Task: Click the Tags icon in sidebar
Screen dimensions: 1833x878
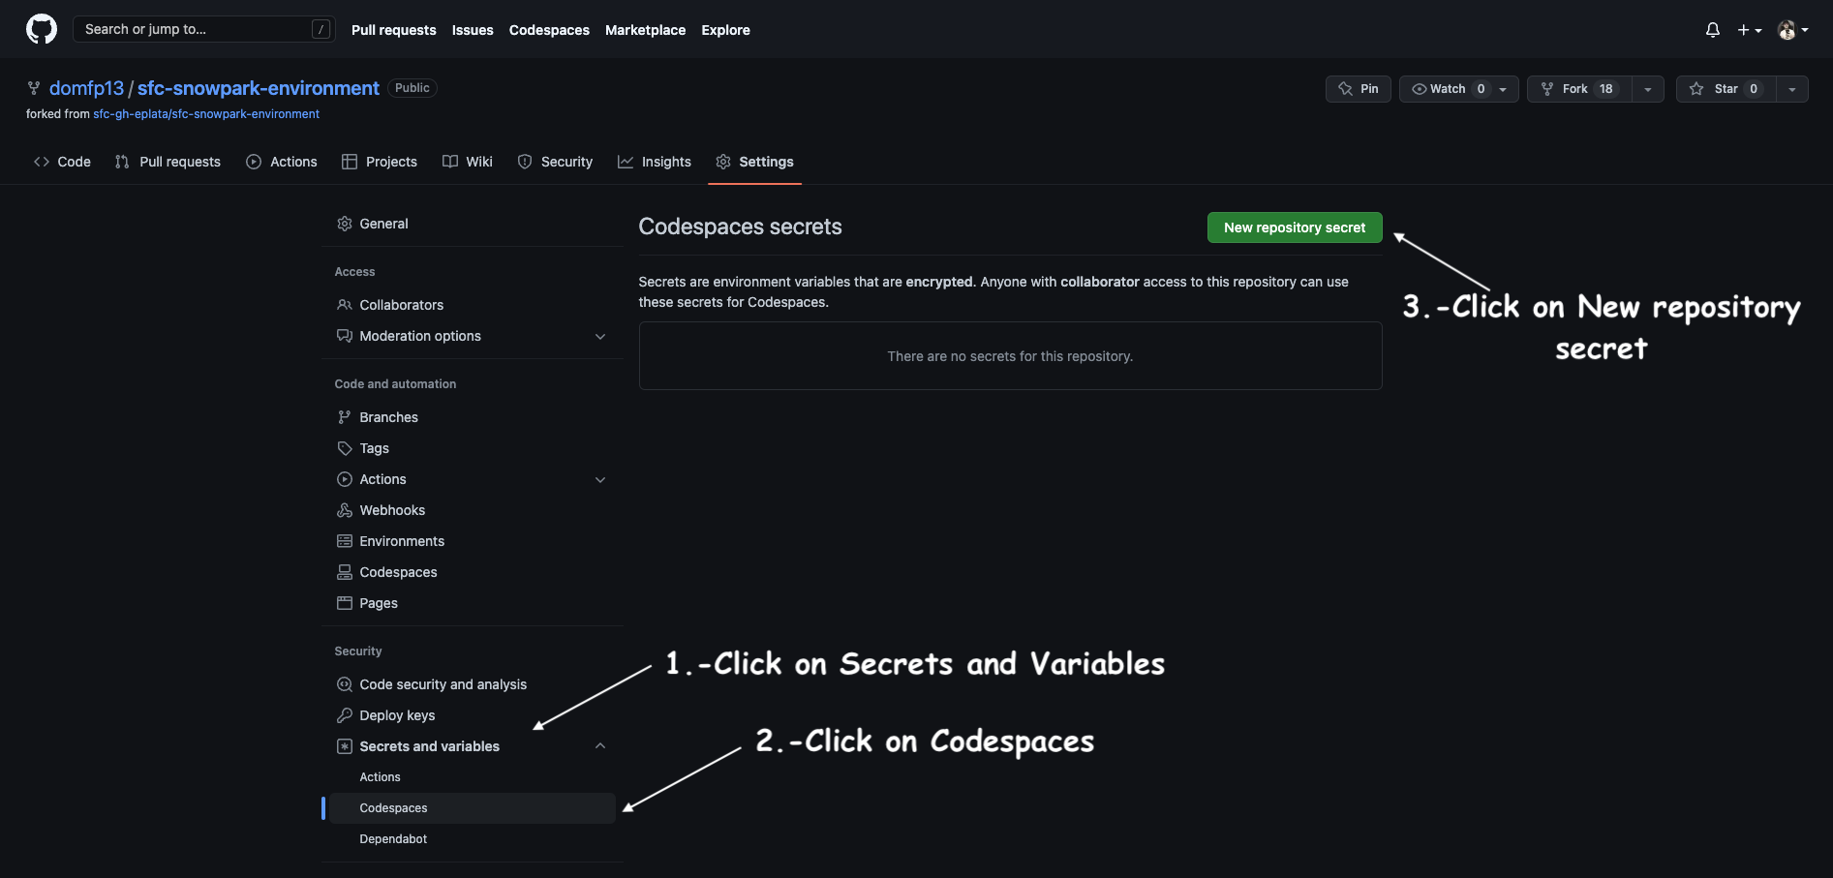Action: tap(345, 448)
